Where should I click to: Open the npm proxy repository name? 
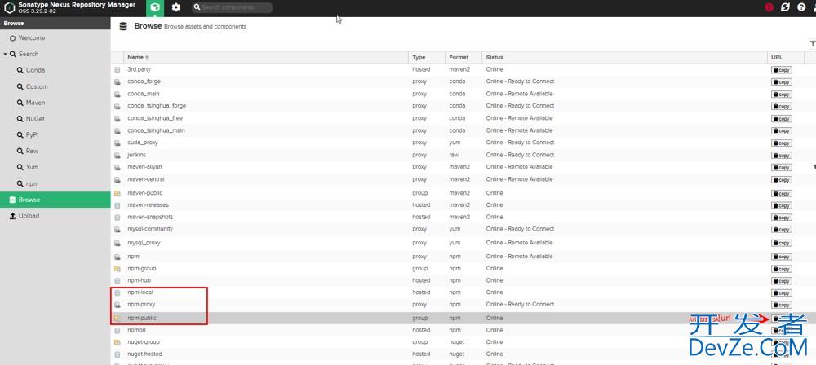click(133, 257)
